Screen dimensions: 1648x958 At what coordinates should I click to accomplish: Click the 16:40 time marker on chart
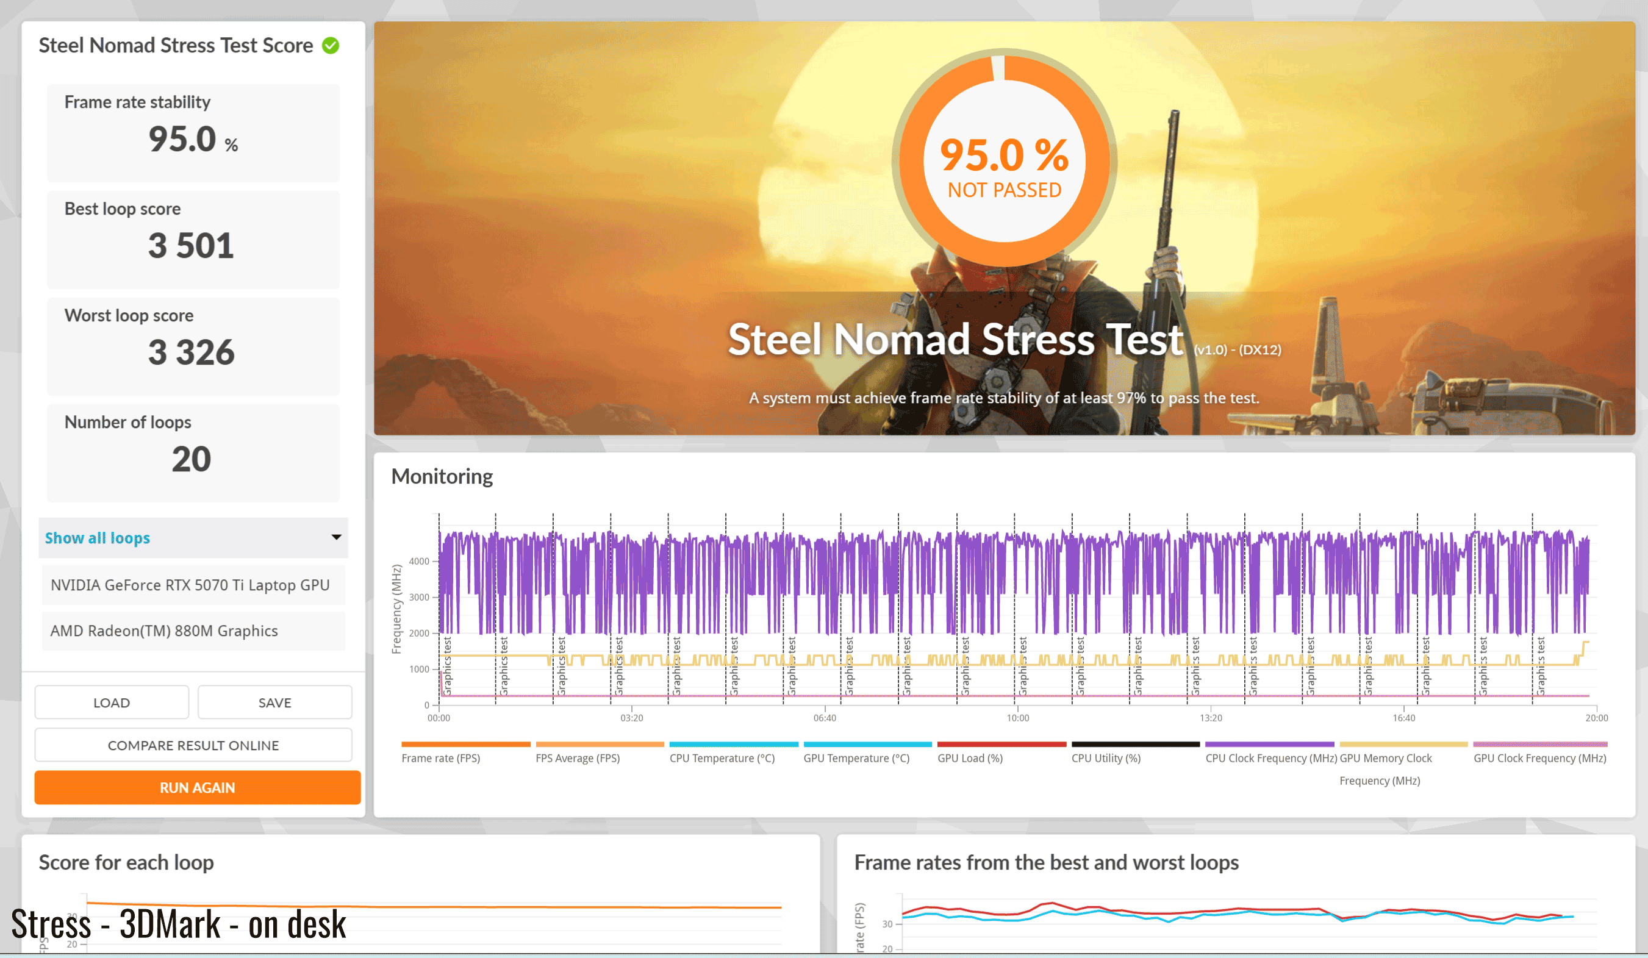click(1403, 717)
